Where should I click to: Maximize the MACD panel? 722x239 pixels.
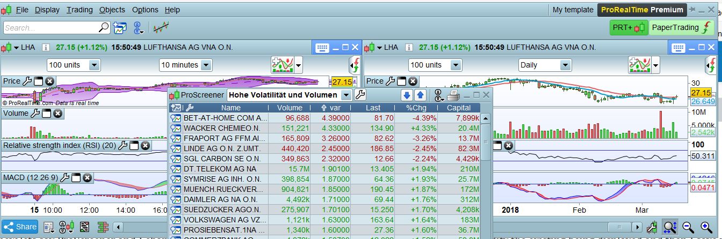76,177
